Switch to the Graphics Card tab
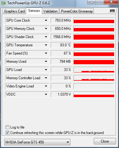119x148 pixels. (x=14, y=11)
